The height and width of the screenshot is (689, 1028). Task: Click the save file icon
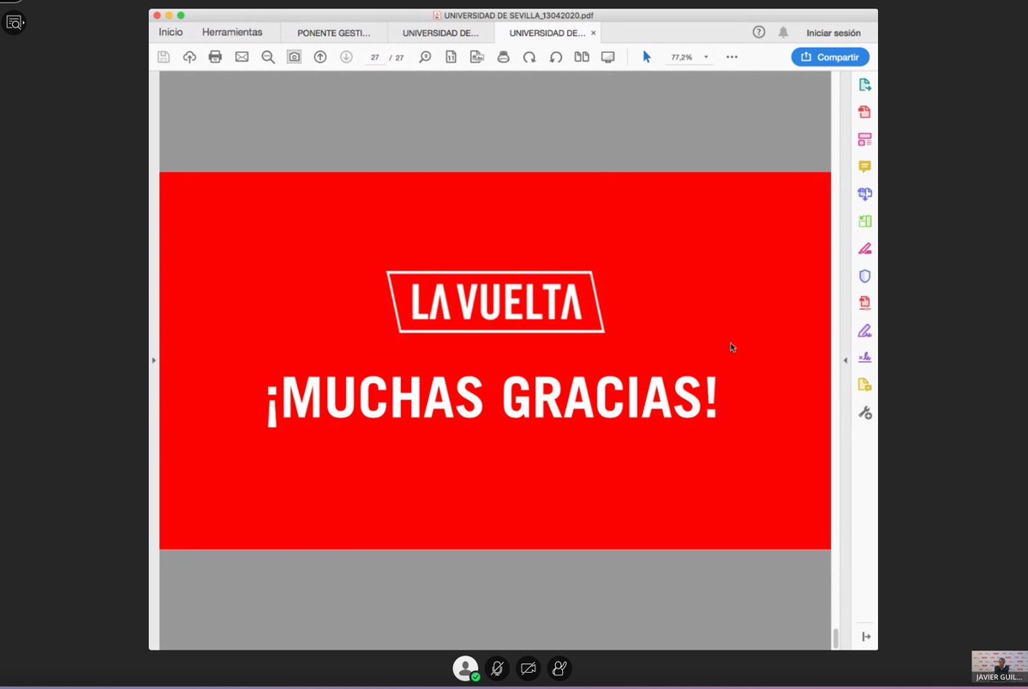point(164,57)
